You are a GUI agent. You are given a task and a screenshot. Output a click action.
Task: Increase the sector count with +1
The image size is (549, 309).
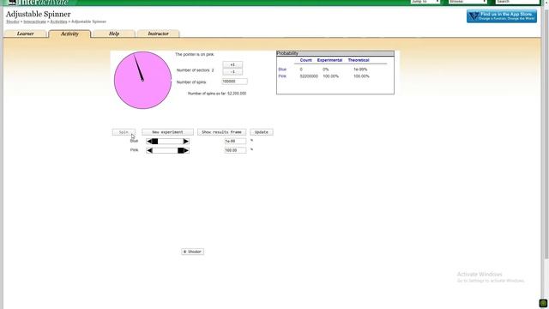232,65
